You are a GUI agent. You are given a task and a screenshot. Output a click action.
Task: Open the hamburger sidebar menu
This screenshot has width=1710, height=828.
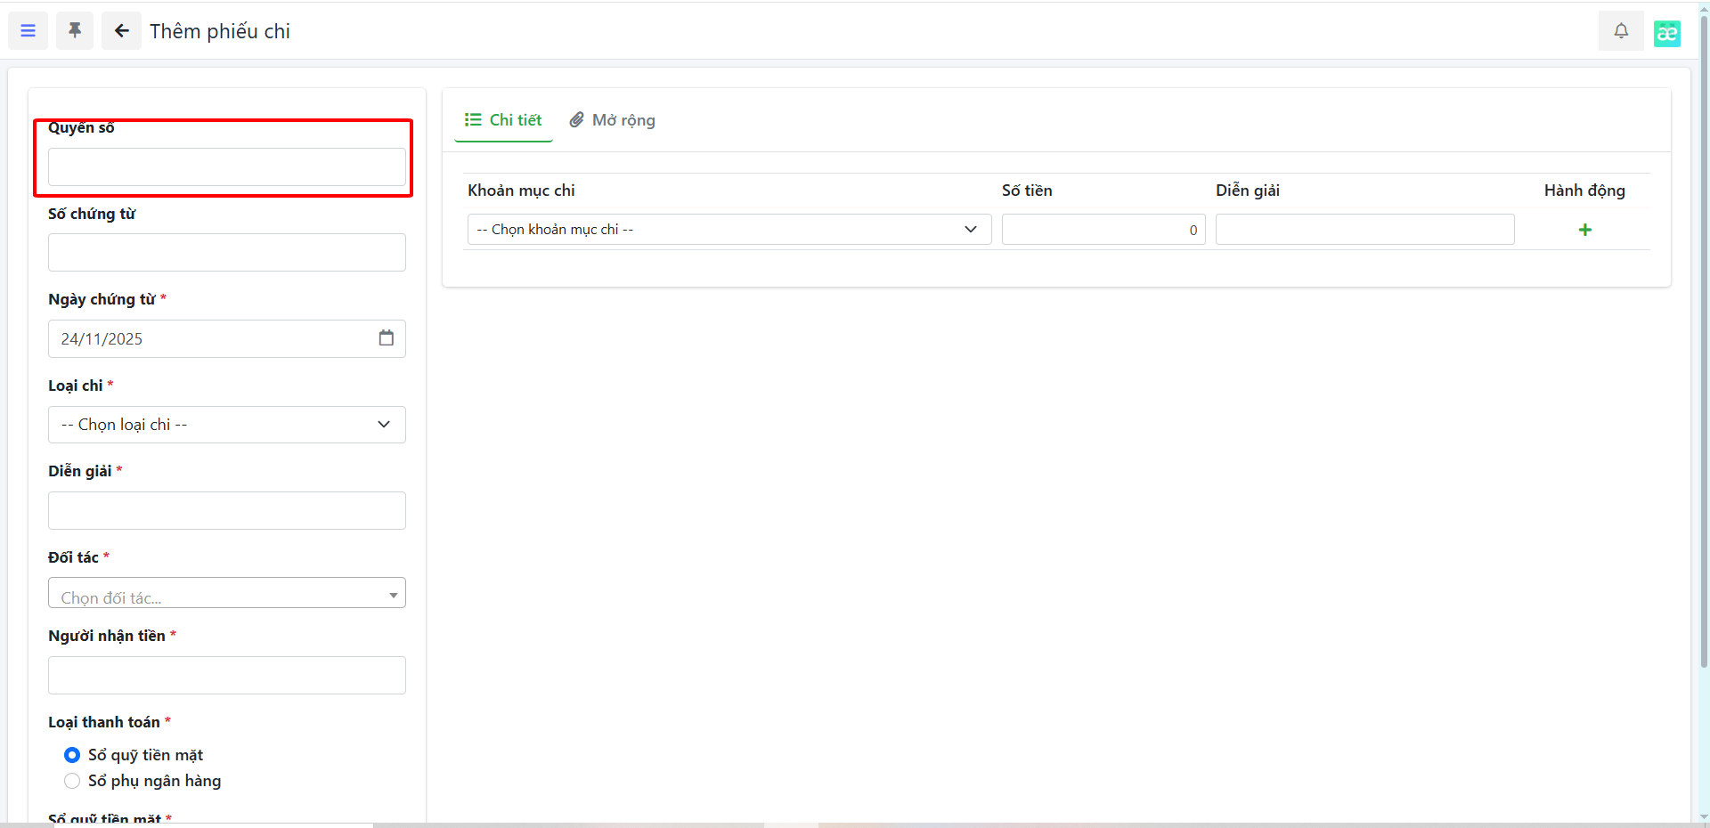(x=28, y=31)
